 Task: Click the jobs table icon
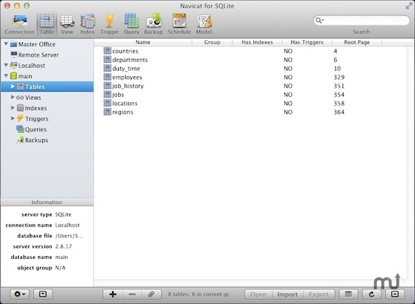(107, 94)
